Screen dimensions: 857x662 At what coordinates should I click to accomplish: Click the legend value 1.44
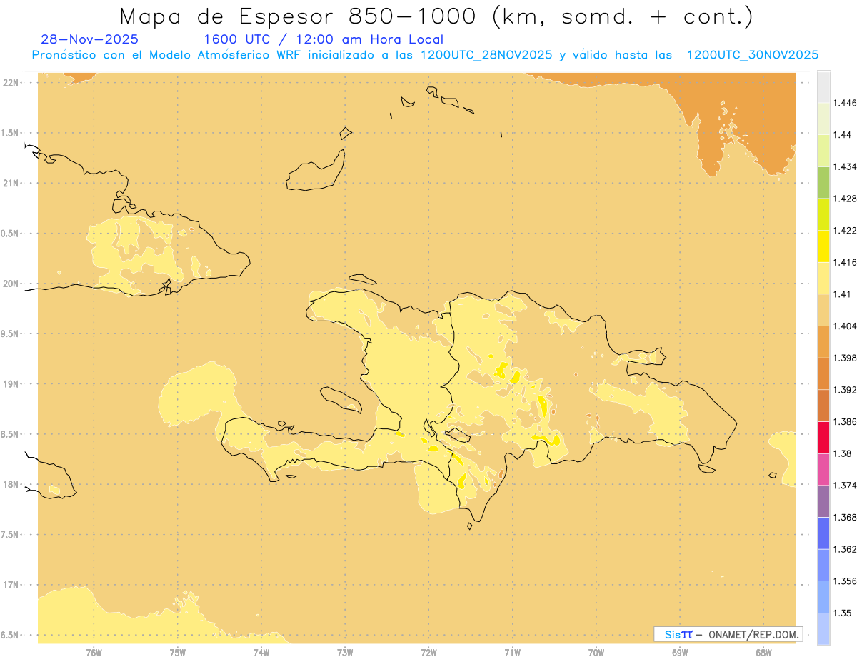click(842, 135)
